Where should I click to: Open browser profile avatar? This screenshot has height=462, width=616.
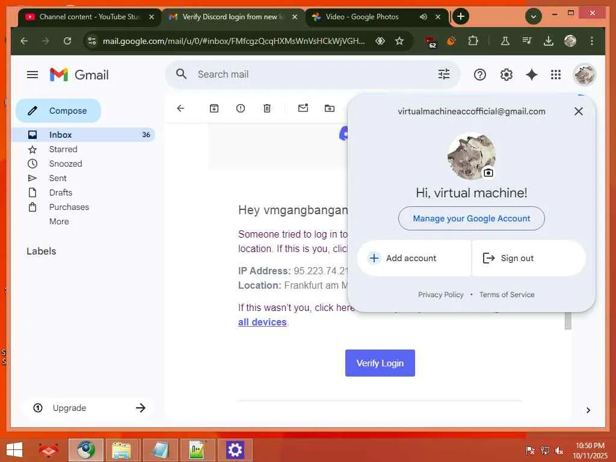570,41
